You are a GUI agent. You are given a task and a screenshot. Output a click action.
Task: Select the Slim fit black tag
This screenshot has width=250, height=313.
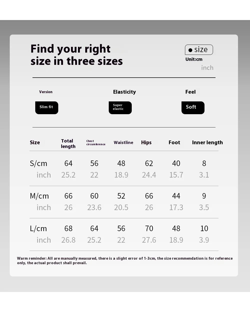click(47, 108)
